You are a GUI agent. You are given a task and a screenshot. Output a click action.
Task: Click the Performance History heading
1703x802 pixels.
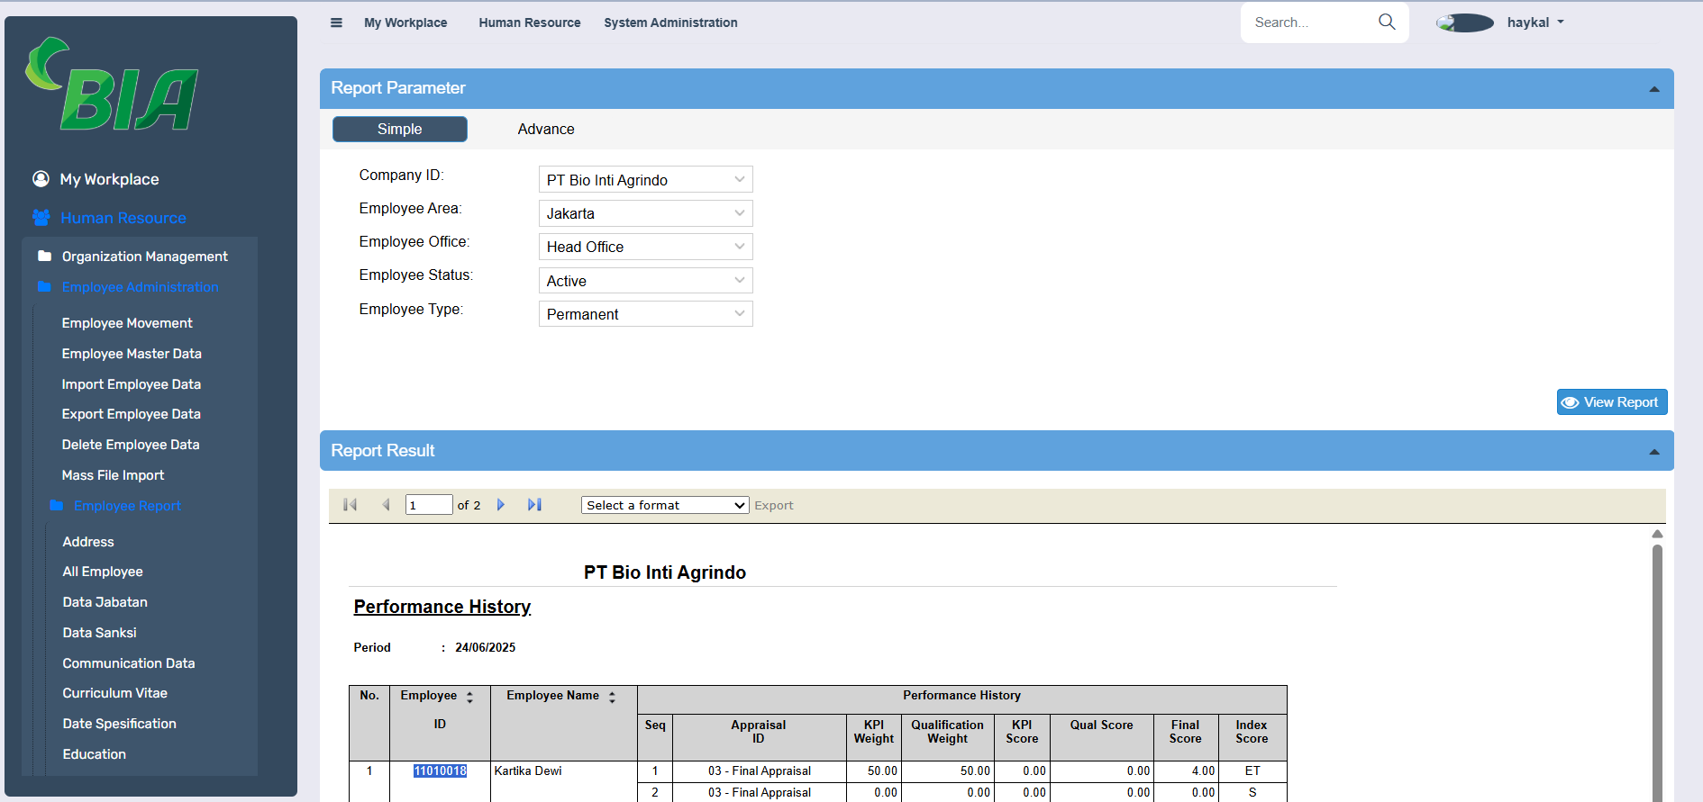coord(442,607)
